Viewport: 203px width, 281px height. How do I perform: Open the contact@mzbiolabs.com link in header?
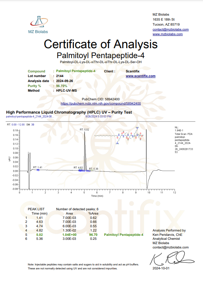170,29
